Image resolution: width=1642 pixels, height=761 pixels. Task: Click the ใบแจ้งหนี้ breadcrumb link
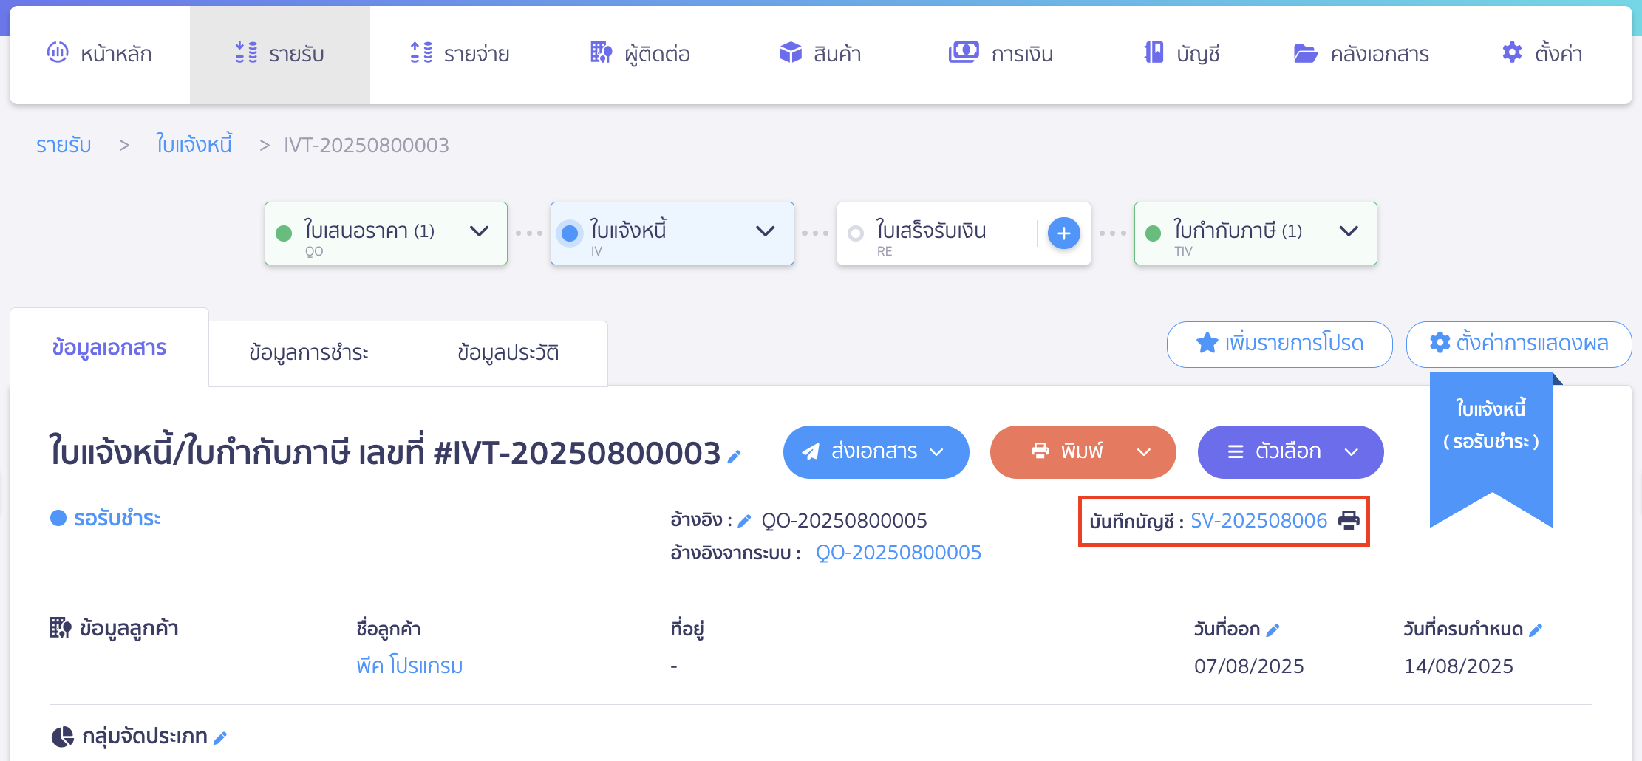(194, 144)
